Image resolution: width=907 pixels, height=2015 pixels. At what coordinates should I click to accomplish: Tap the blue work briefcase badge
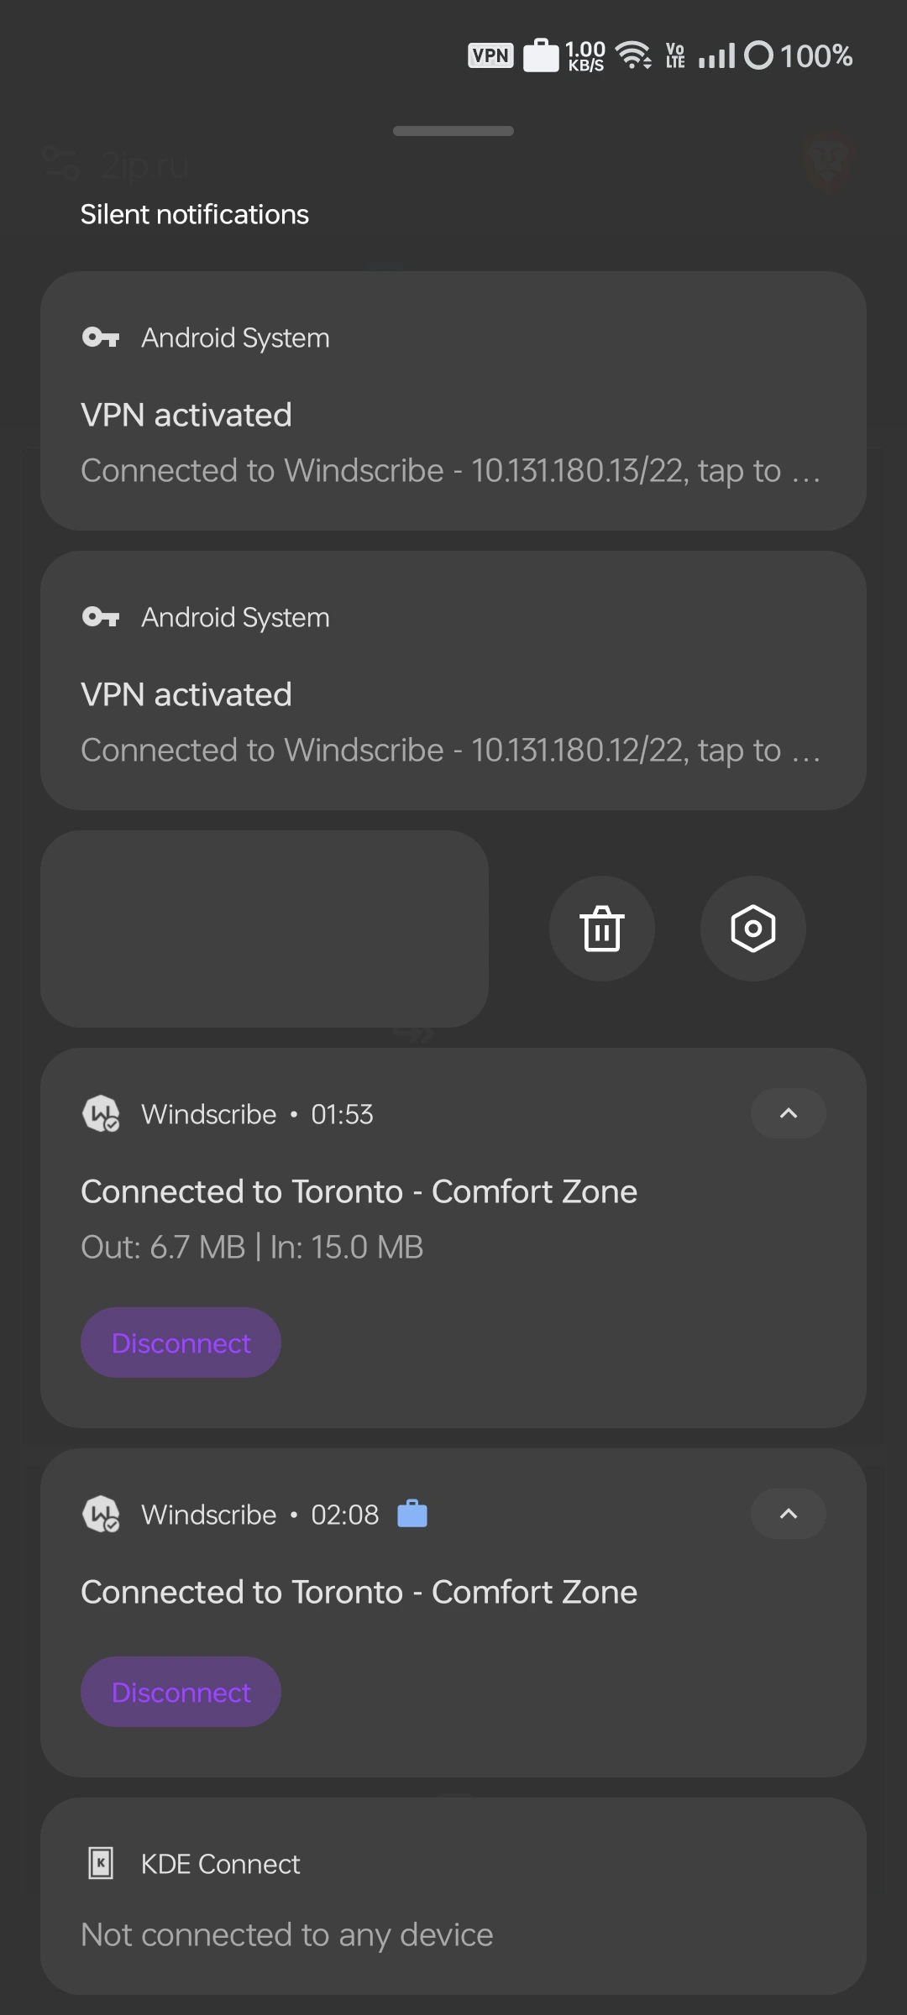(x=412, y=1514)
